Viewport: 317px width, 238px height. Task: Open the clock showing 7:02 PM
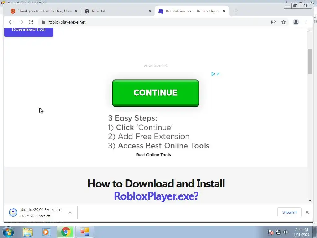pos(301,232)
